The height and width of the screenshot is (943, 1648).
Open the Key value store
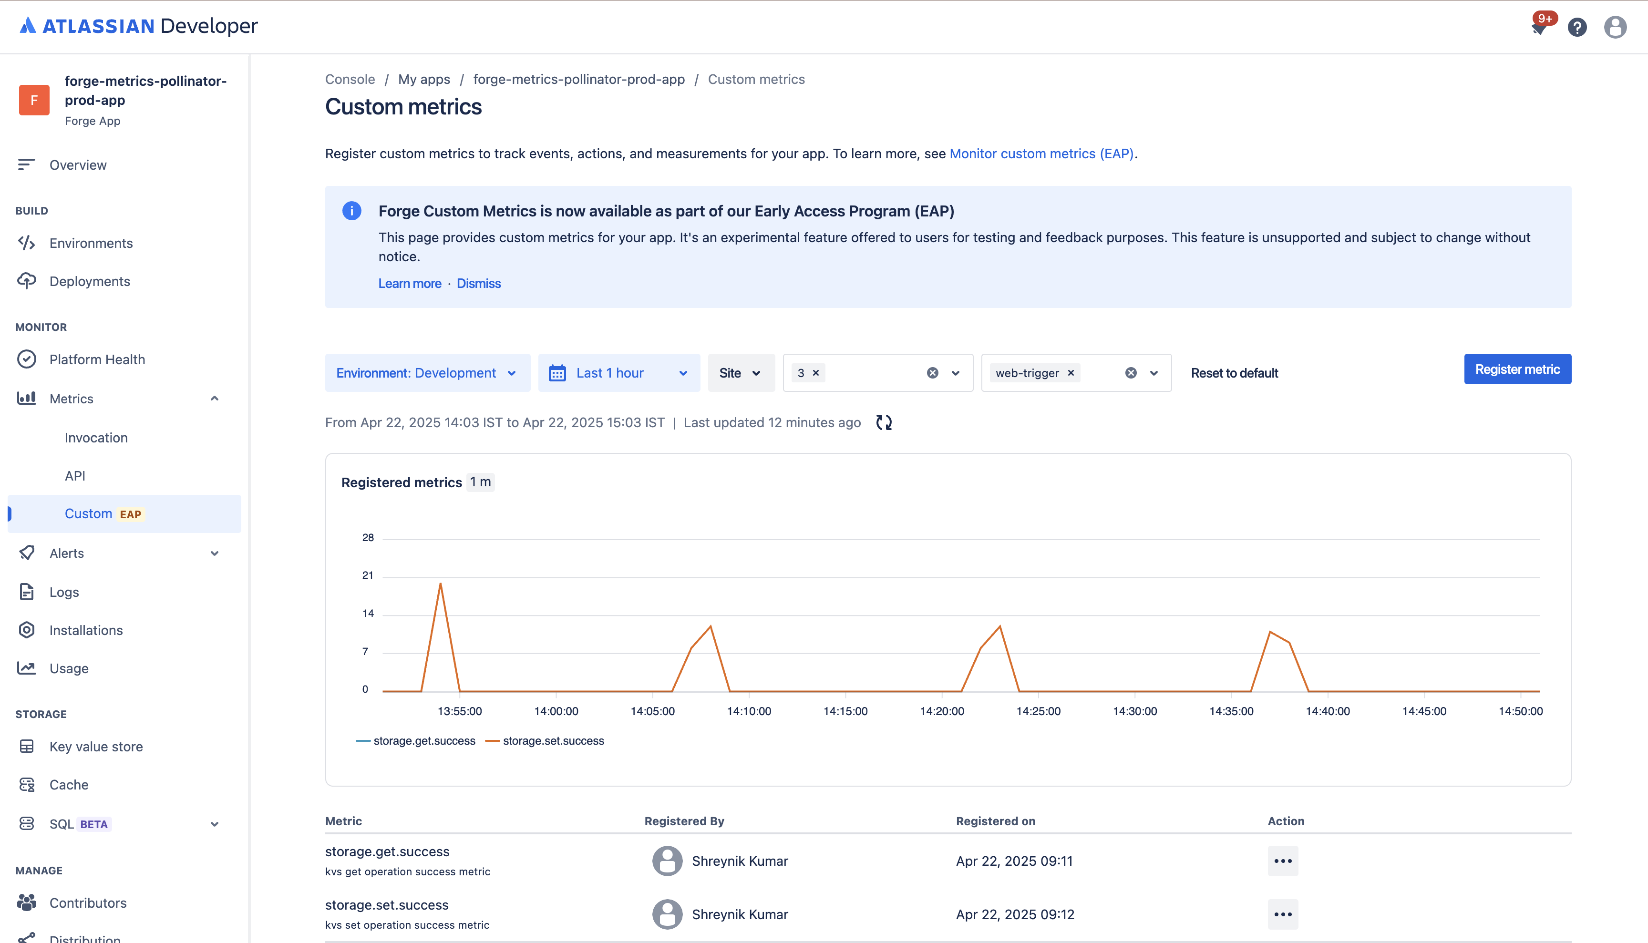coord(95,746)
